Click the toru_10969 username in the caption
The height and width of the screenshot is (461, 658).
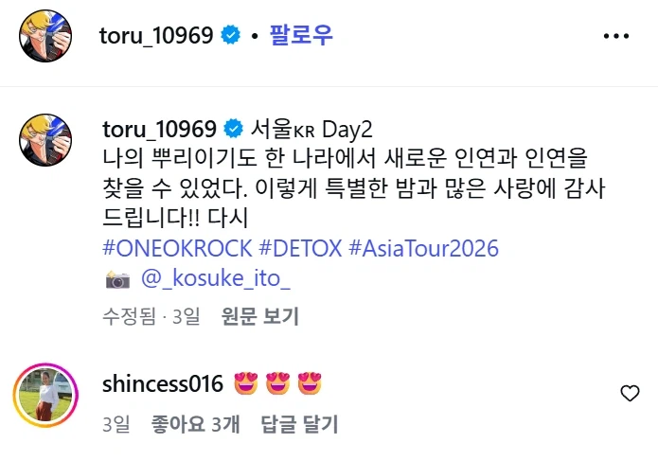point(157,128)
